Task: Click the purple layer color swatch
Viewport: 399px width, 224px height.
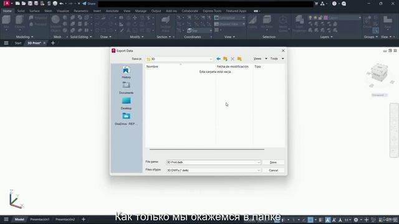Action: click(325, 18)
